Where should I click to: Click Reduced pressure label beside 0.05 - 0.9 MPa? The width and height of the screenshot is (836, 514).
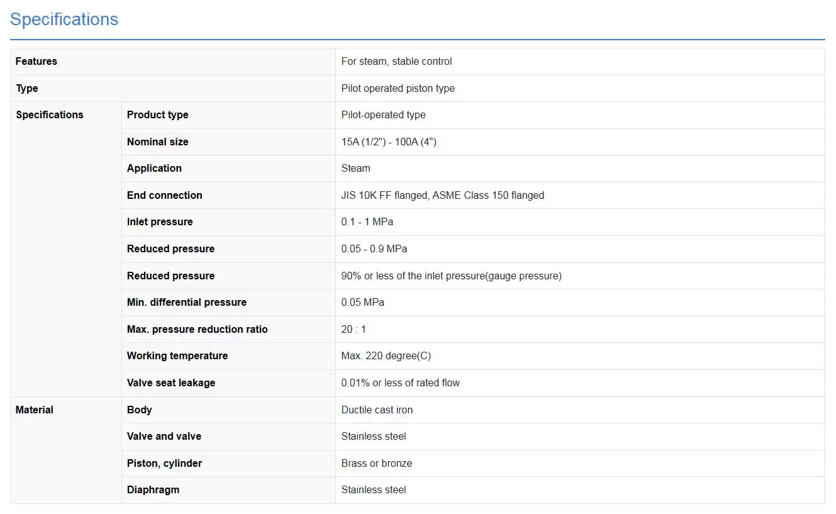pos(170,249)
